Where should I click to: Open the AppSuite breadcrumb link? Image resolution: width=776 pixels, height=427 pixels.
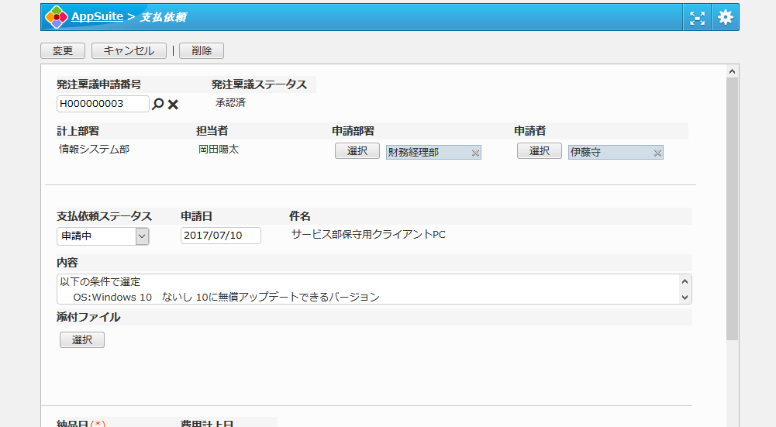pos(97,17)
